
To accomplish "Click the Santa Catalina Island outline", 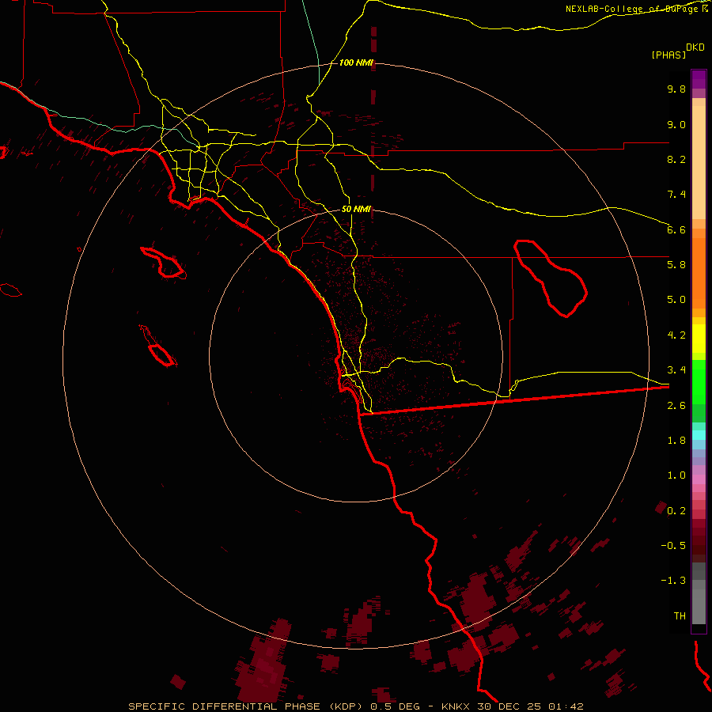I will 164,263.
